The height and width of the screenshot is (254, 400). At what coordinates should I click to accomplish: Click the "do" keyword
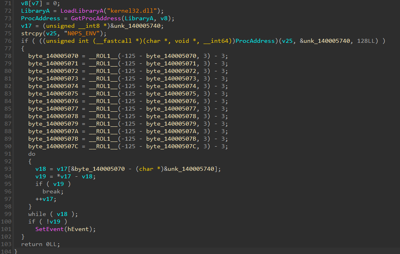[x=32, y=154]
